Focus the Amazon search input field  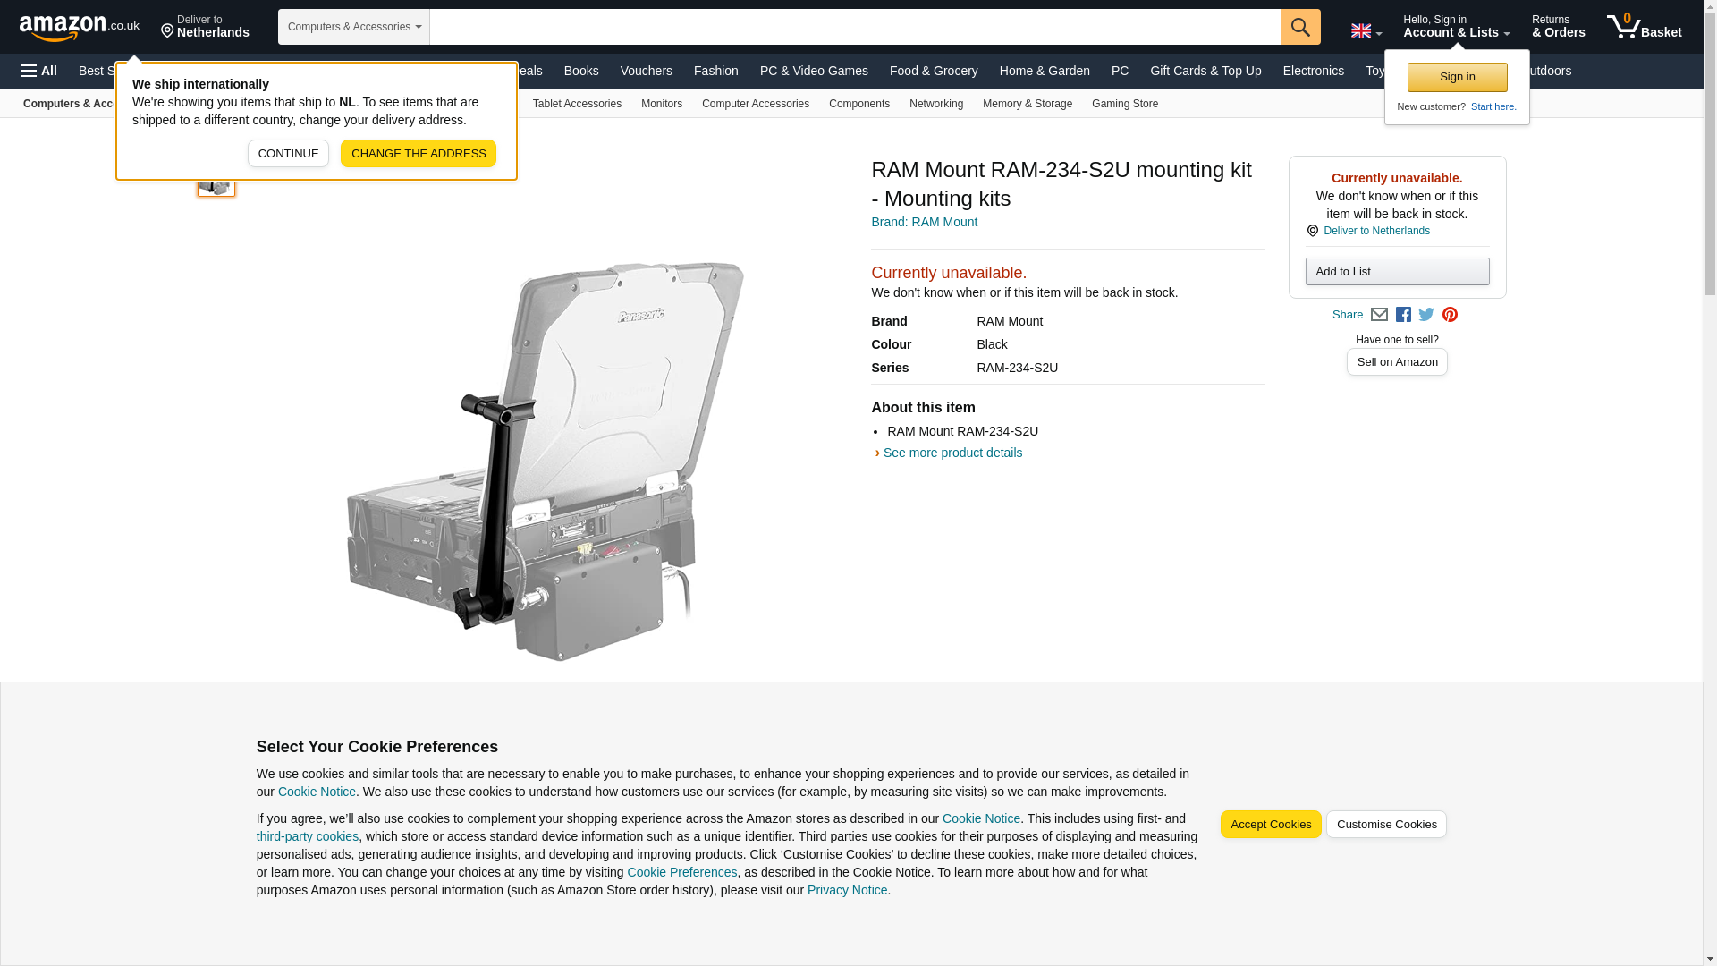coord(855,27)
